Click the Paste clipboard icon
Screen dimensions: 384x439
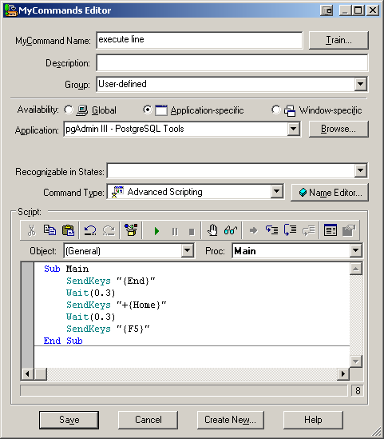[68, 230]
